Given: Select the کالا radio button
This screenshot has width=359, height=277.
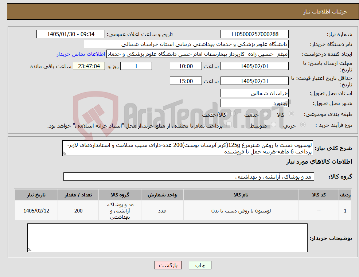Looking at the screenshot, I should 292,114.
